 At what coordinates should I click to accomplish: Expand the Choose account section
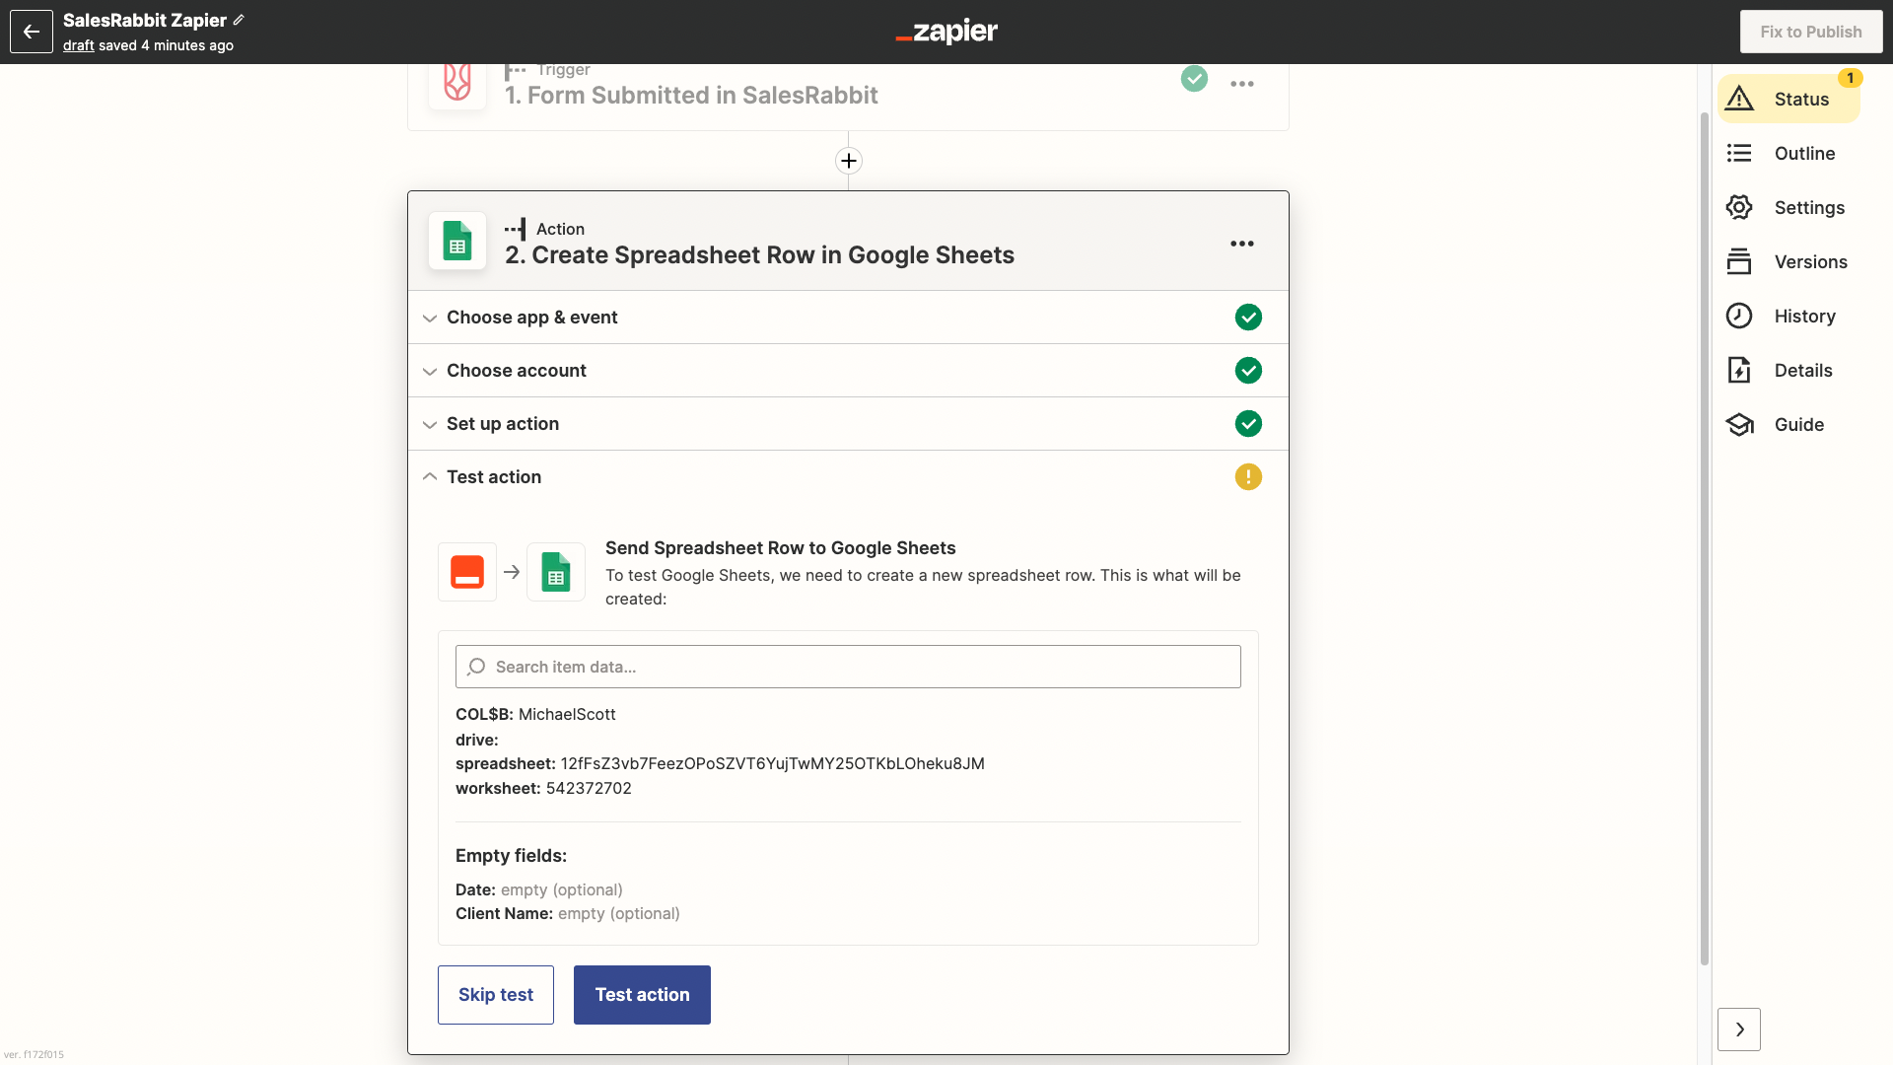tap(848, 371)
